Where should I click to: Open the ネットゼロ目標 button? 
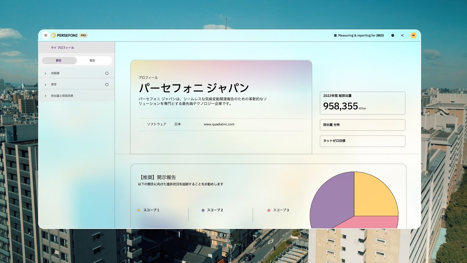(363, 141)
